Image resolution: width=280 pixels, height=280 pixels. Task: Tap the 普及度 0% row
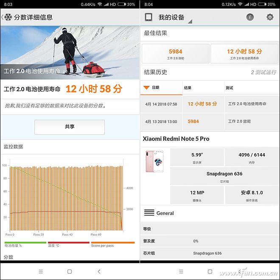(210, 241)
